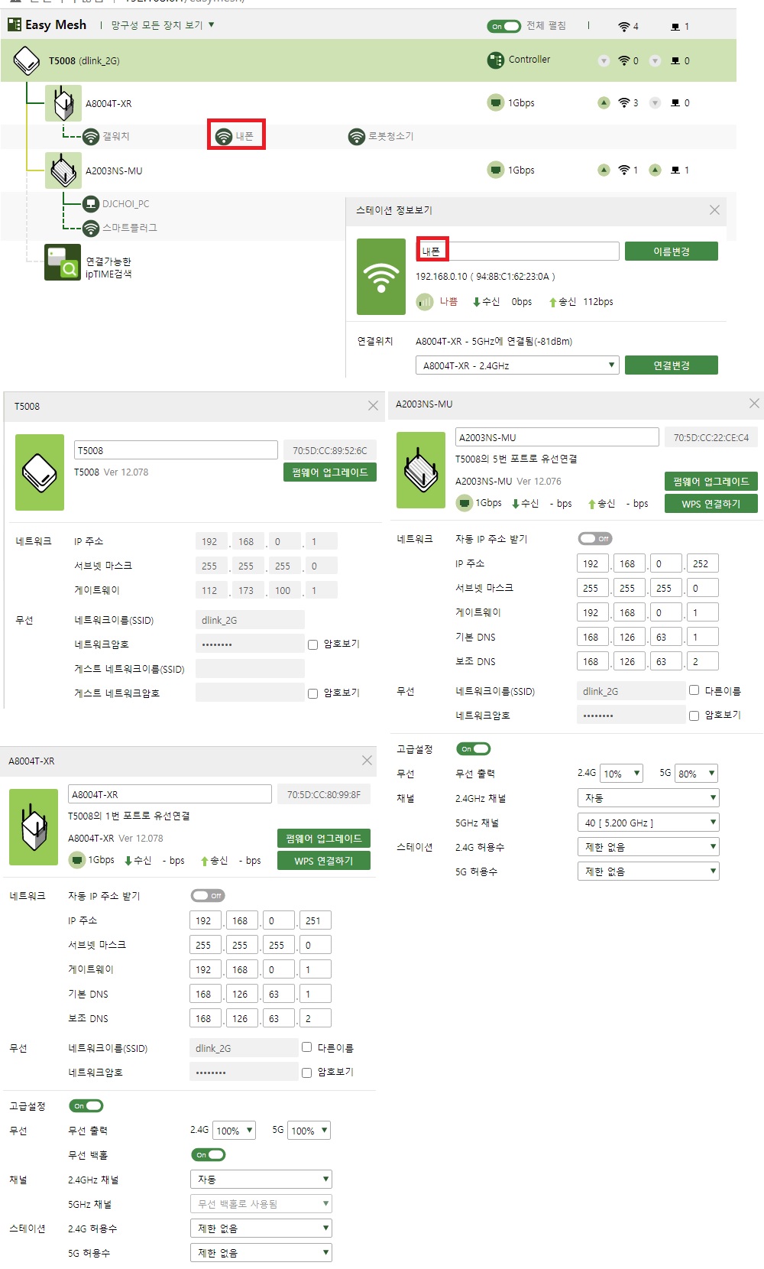Select the 로봇청소기 wireless station icon
This screenshot has height=1269, width=764.
tap(356, 136)
